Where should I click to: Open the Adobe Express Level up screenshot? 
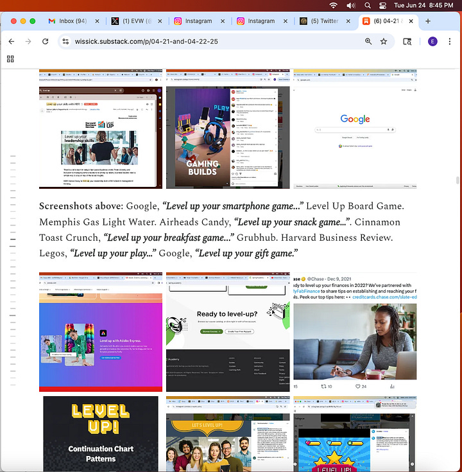click(x=101, y=332)
